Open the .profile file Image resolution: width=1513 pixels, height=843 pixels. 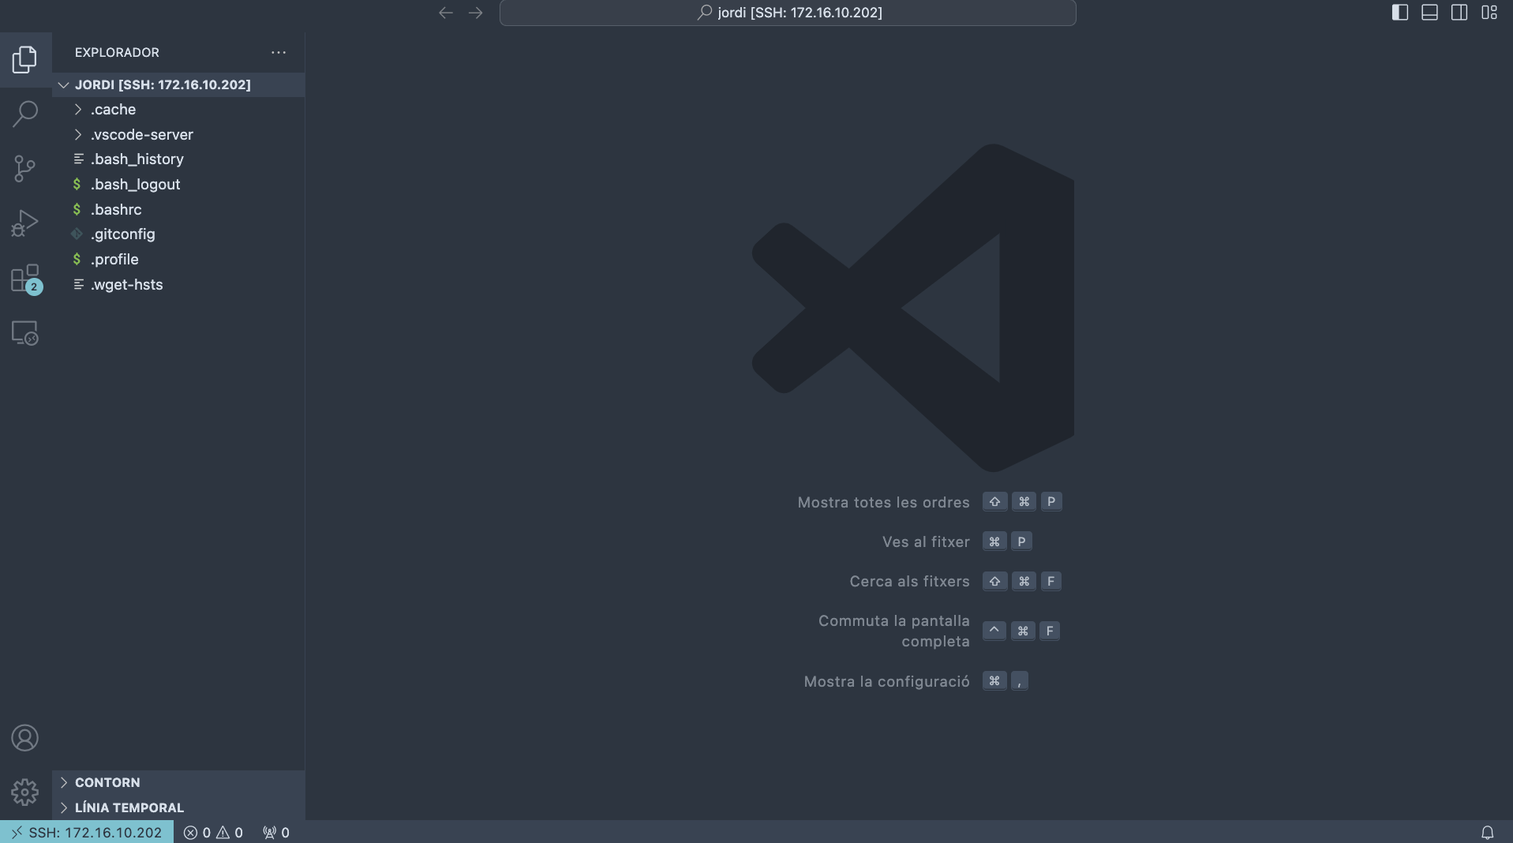pos(178,260)
